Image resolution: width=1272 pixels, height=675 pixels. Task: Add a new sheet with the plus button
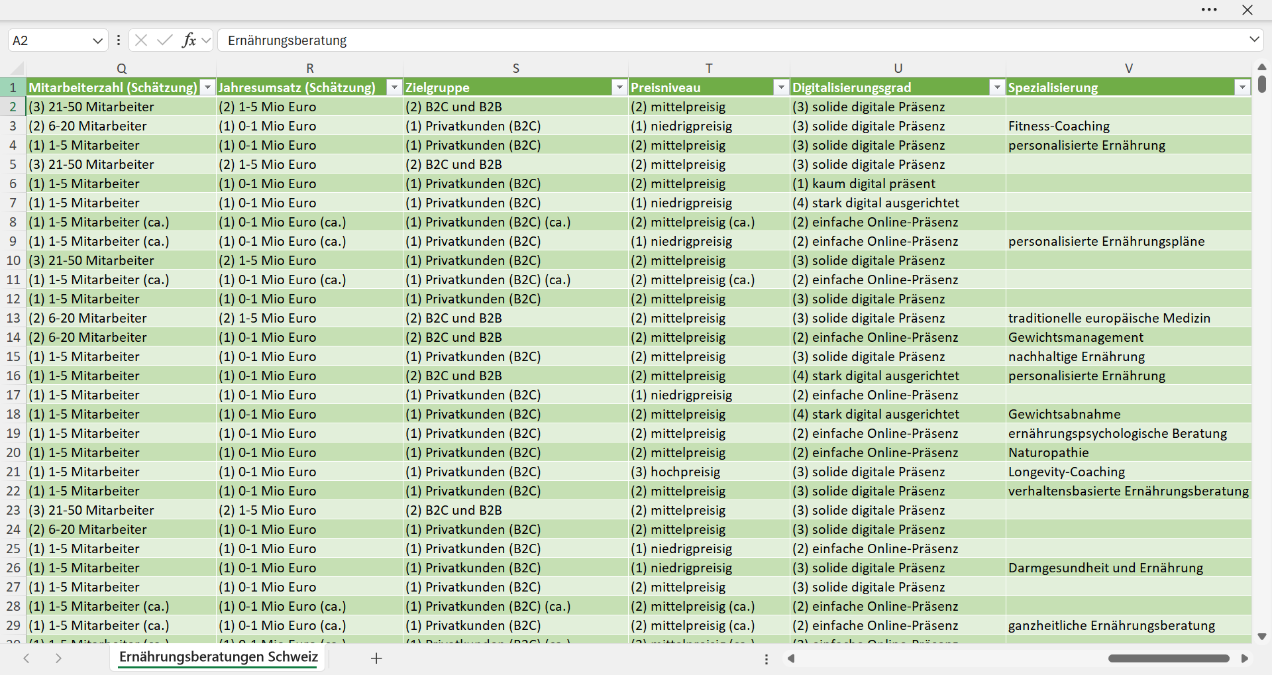click(376, 658)
